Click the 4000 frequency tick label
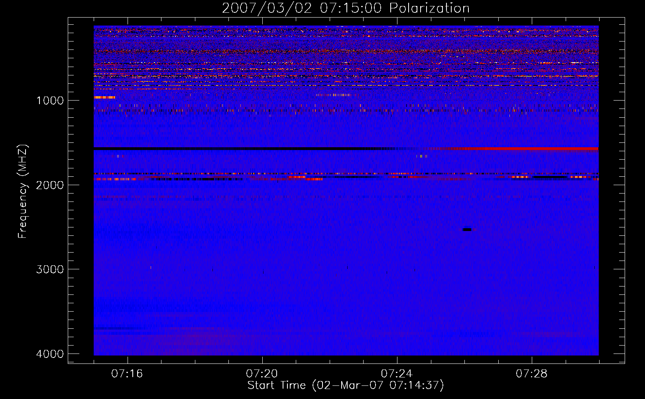The image size is (645, 399). coord(50,354)
